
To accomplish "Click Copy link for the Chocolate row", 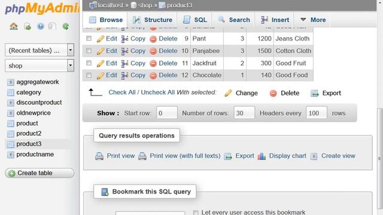I will pyautogui.click(x=138, y=75).
